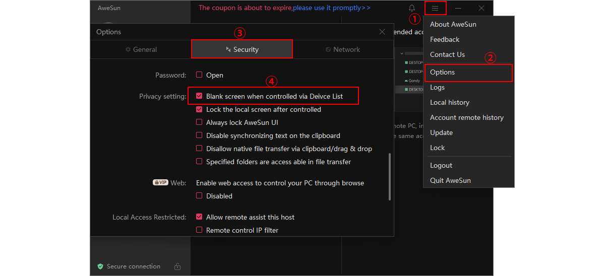Viewport: 605px width, 276px height.
Task: Click the Secure connection shield icon
Action: point(100,266)
